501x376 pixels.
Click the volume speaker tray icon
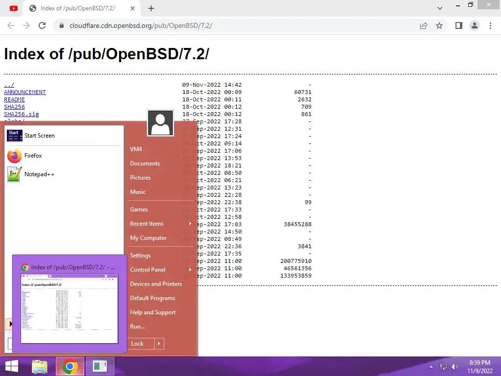[455, 367]
